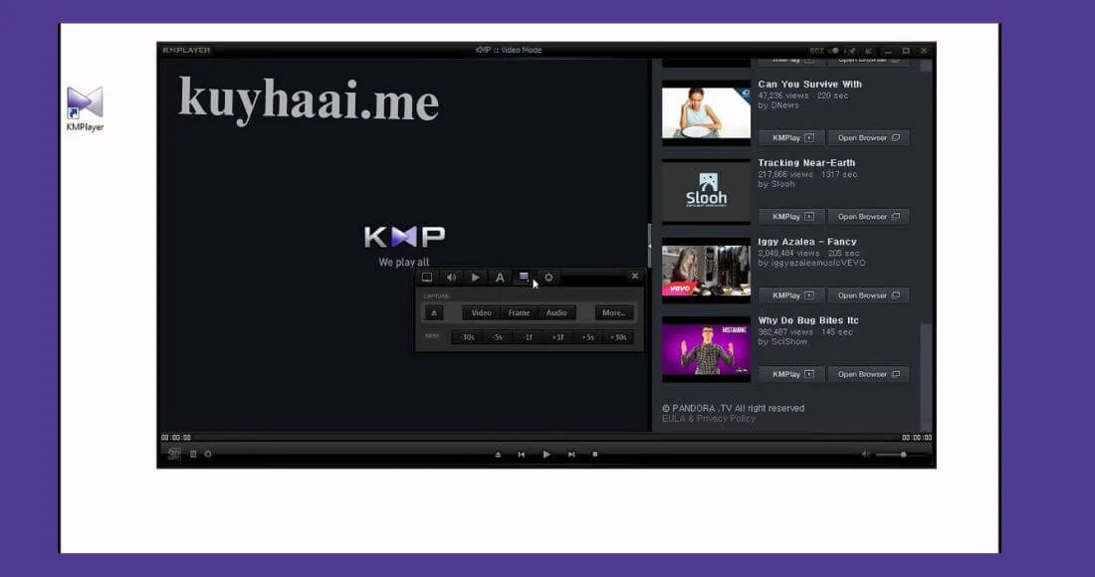This screenshot has width=1095, height=577.
Task: Click the capture eject icon button
Action: click(434, 312)
